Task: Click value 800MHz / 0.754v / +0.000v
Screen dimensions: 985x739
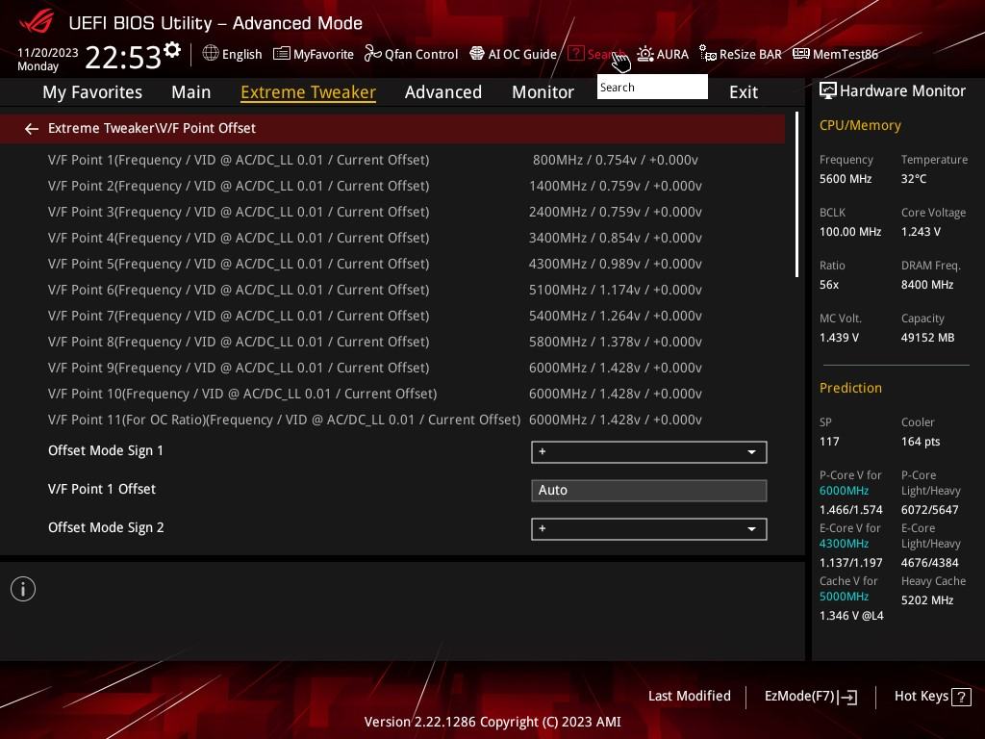Action: [x=616, y=160]
